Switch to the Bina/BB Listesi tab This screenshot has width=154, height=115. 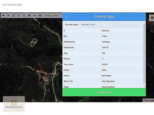88,25
